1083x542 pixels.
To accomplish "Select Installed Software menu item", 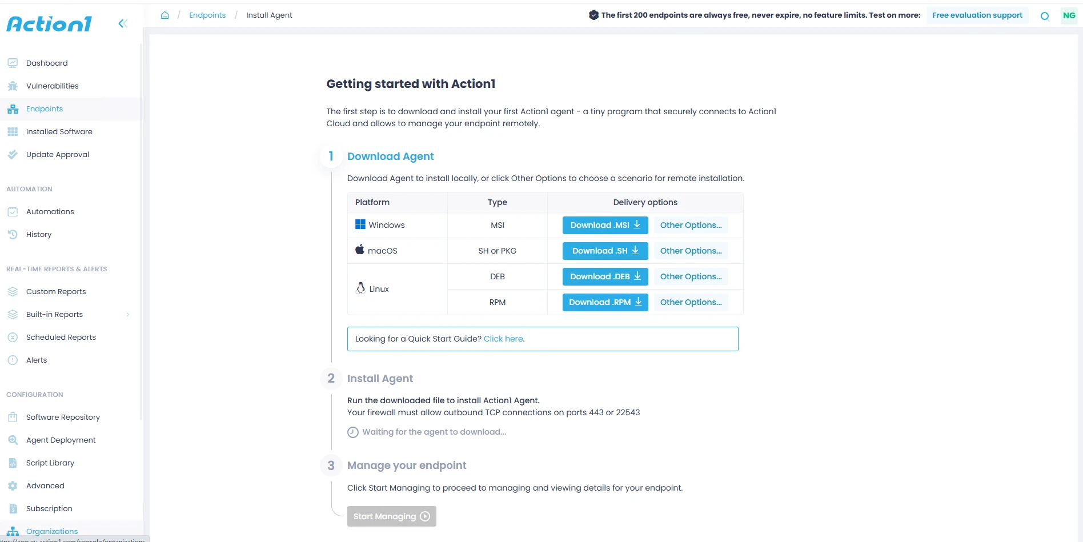I will [x=59, y=132].
